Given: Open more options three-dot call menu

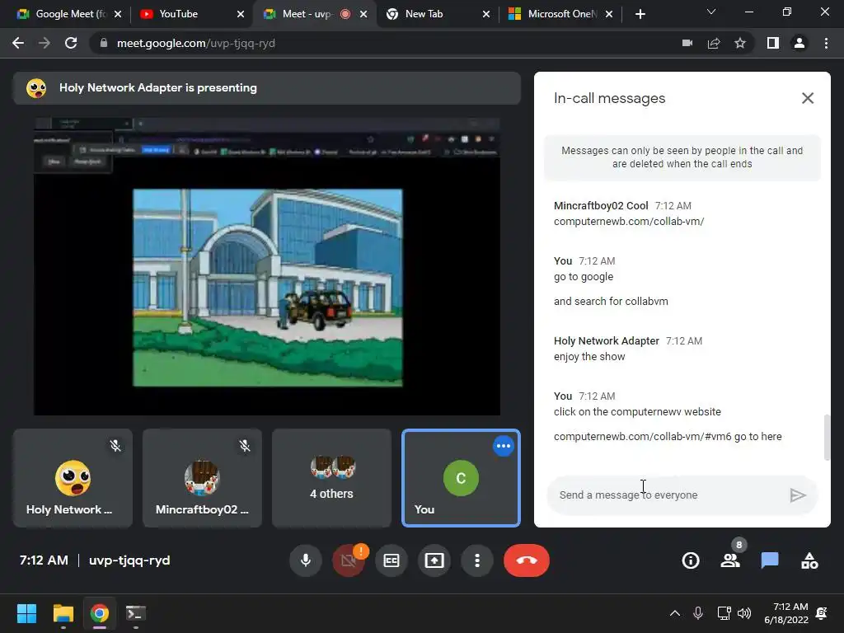Looking at the screenshot, I should (477, 560).
